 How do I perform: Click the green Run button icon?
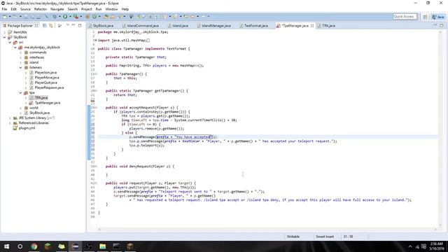coord(65,17)
